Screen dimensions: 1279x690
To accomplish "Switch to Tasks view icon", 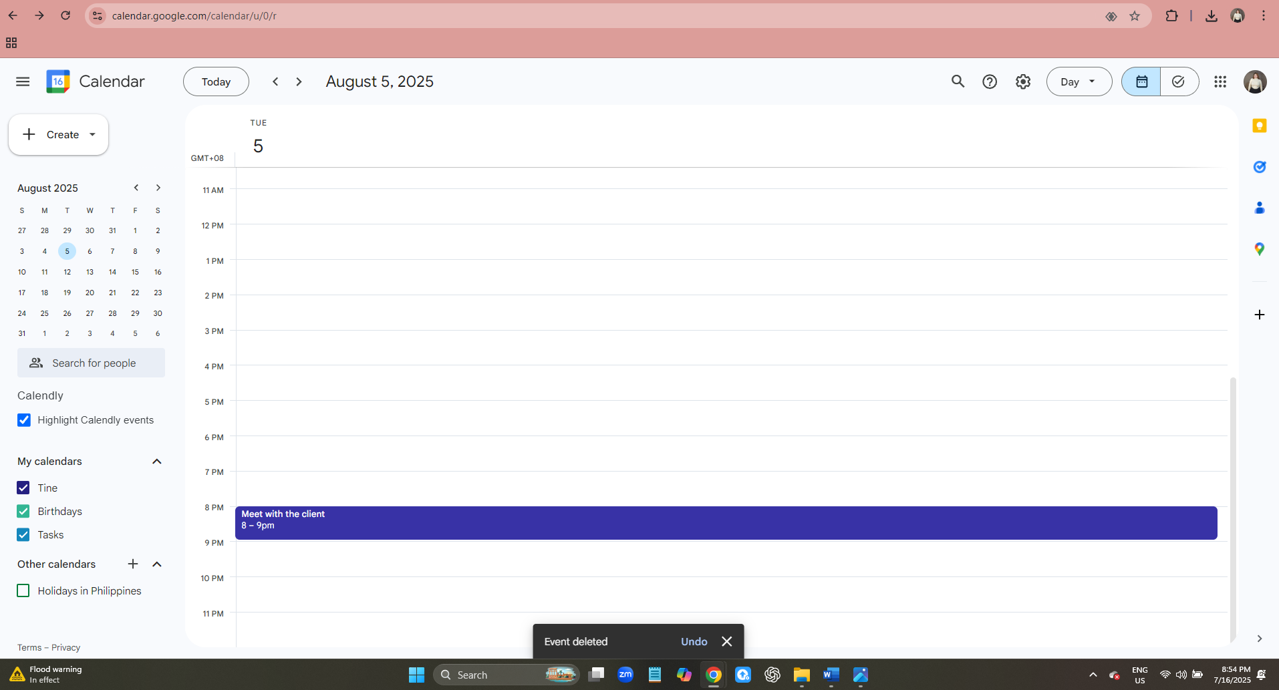I will [x=1179, y=81].
